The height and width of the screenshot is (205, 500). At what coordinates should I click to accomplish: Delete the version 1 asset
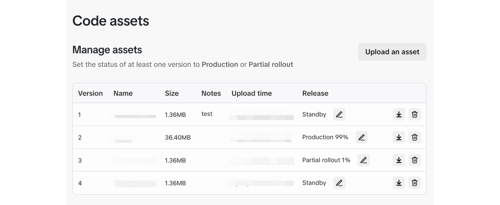414,114
